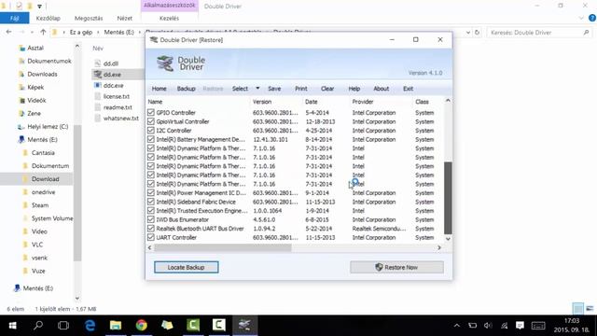Open About in Double Driver toolbar
This screenshot has height=336, width=597.
(381, 89)
